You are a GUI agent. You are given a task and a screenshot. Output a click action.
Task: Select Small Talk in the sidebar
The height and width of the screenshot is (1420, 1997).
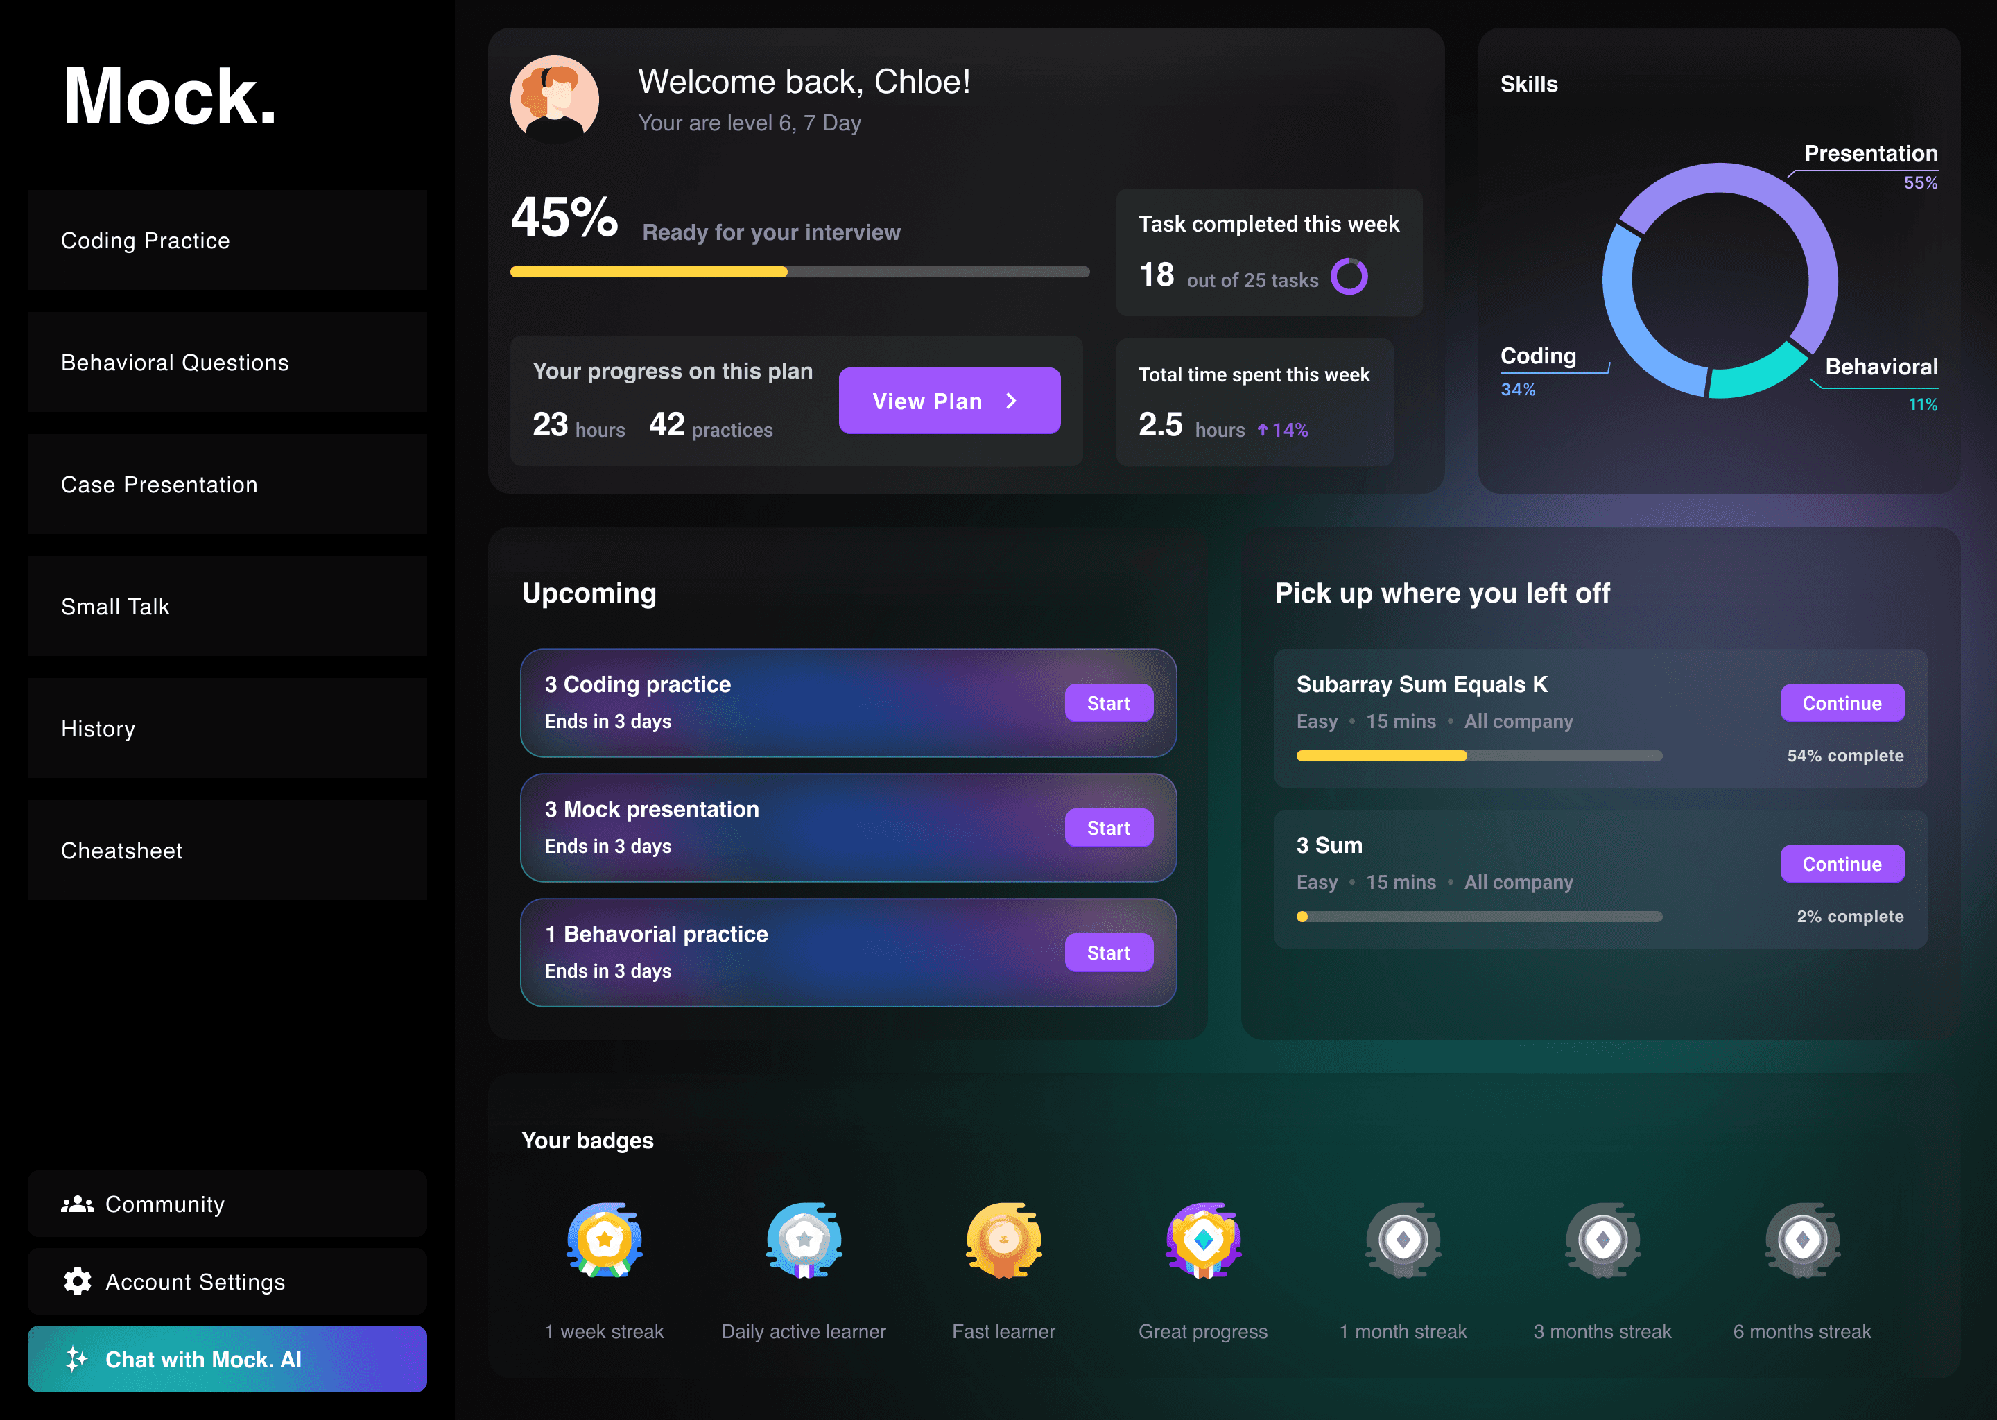227,606
